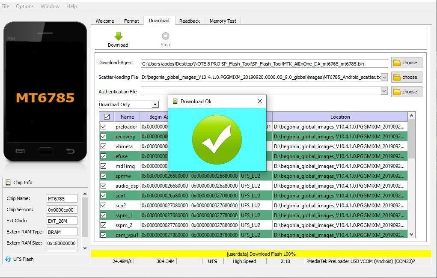Screen dimensions: 437x278
Task: Click the Stop icon in toolbar
Action: point(166,36)
